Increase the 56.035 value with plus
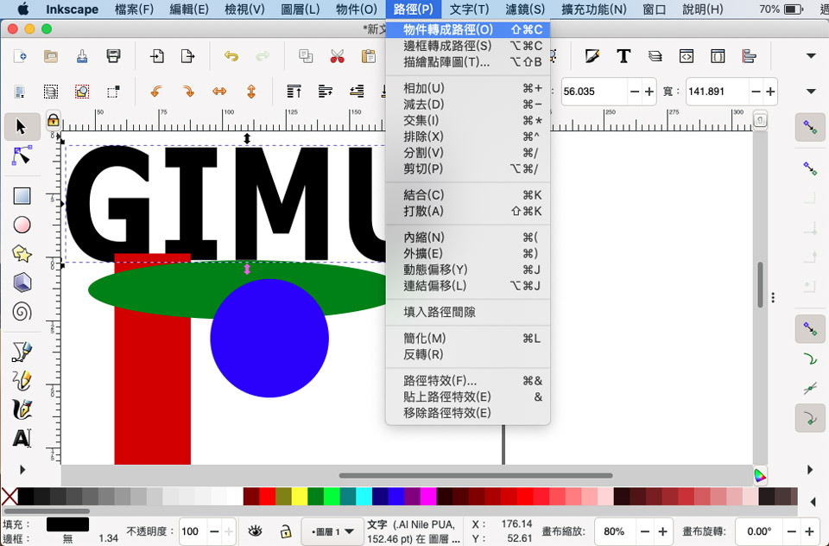This screenshot has width=829, height=546. coord(649,92)
